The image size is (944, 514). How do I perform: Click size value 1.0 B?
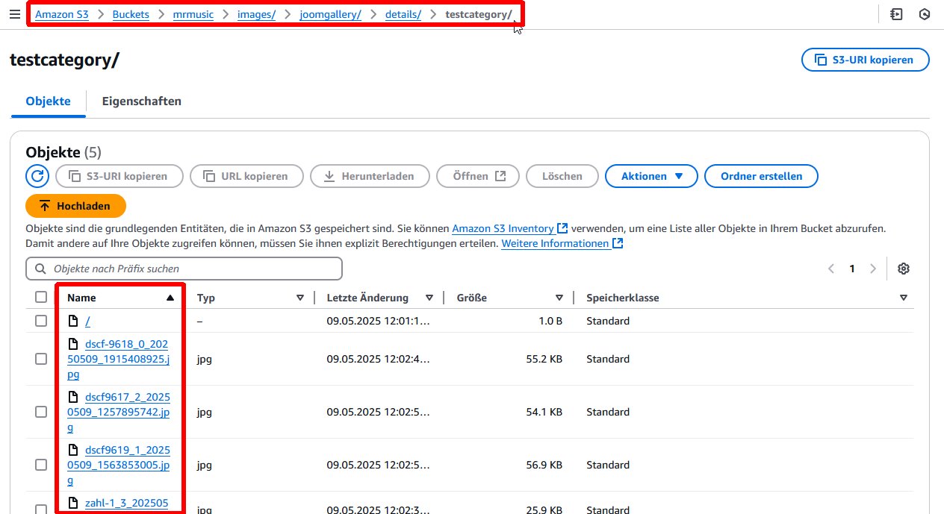tap(549, 321)
